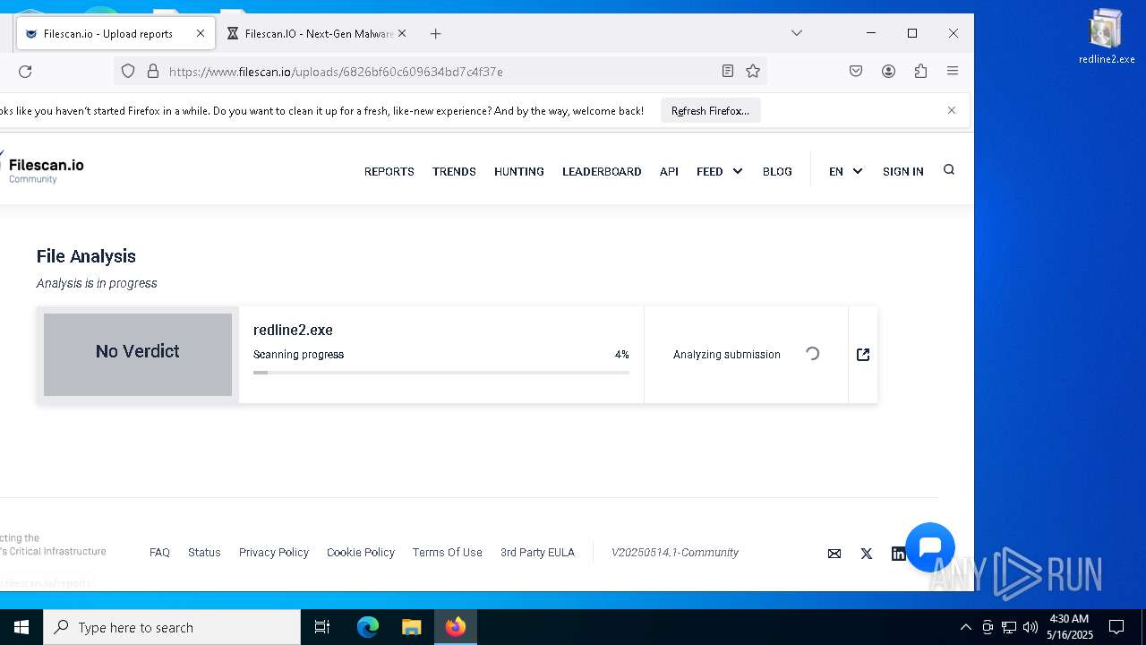This screenshot has height=645, width=1146.
Task: Click the scanning progress bar
Action: 441,372
